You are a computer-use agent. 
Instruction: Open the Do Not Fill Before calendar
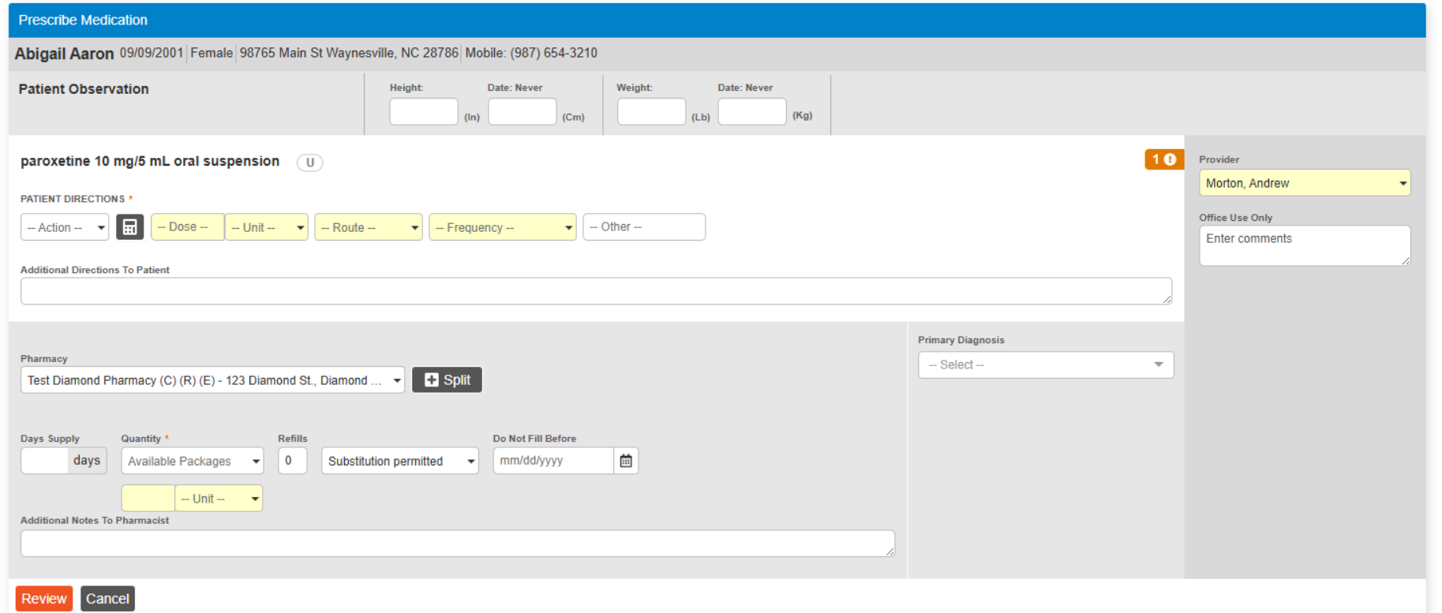click(x=626, y=461)
